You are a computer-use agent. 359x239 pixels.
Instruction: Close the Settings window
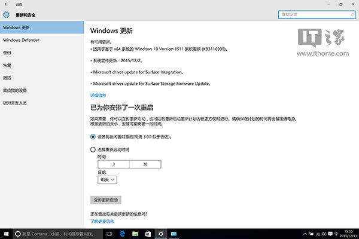click(353, 4)
